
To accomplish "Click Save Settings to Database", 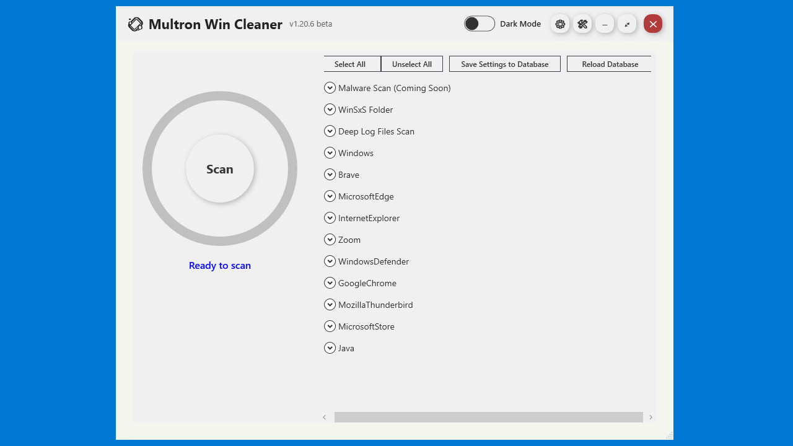I will pos(504,64).
